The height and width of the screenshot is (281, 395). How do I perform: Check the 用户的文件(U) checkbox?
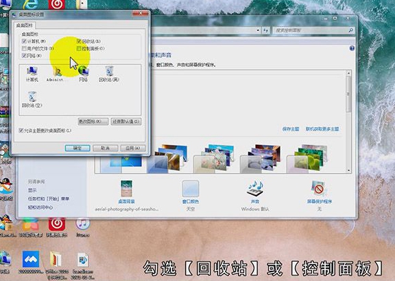pyautogui.click(x=24, y=49)
